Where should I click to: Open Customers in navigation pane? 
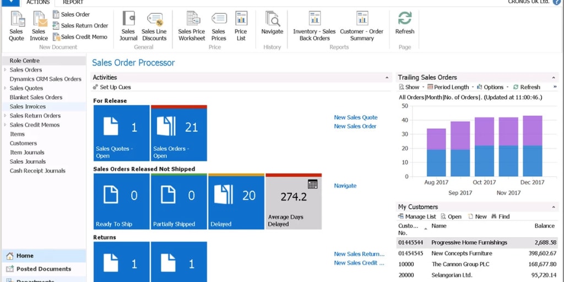point(23,143)
